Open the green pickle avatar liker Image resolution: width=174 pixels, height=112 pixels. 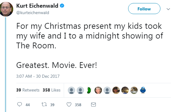point(89,90)
